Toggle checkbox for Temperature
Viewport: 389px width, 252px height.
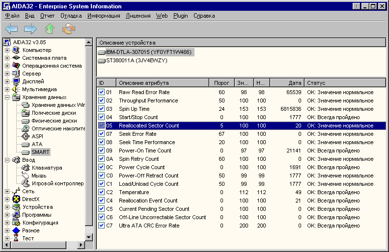click(101, 192)
